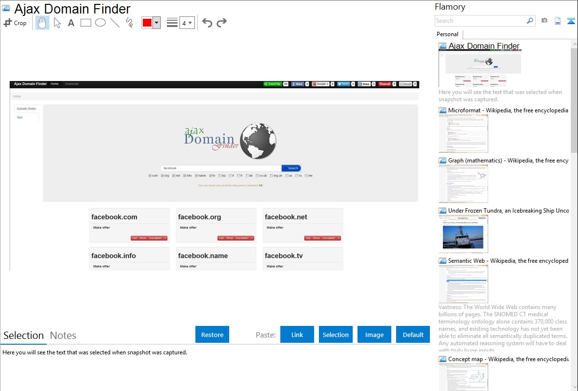Select the freehand drawing tool
This screenshot has height=391, width=578.
click(x=129, y=23)
